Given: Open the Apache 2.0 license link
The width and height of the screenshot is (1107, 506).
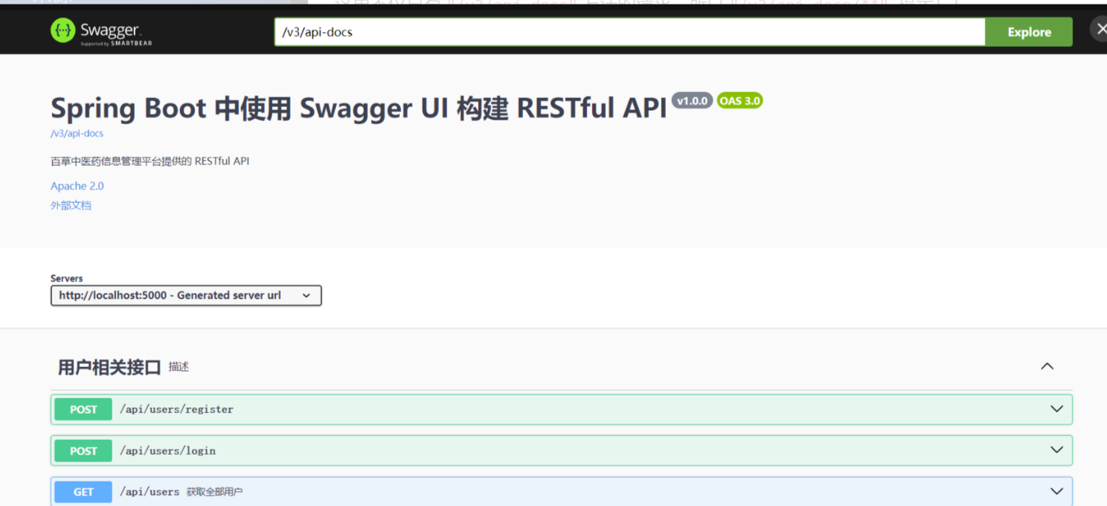Looking at the screenshot, I should [77, 186].
